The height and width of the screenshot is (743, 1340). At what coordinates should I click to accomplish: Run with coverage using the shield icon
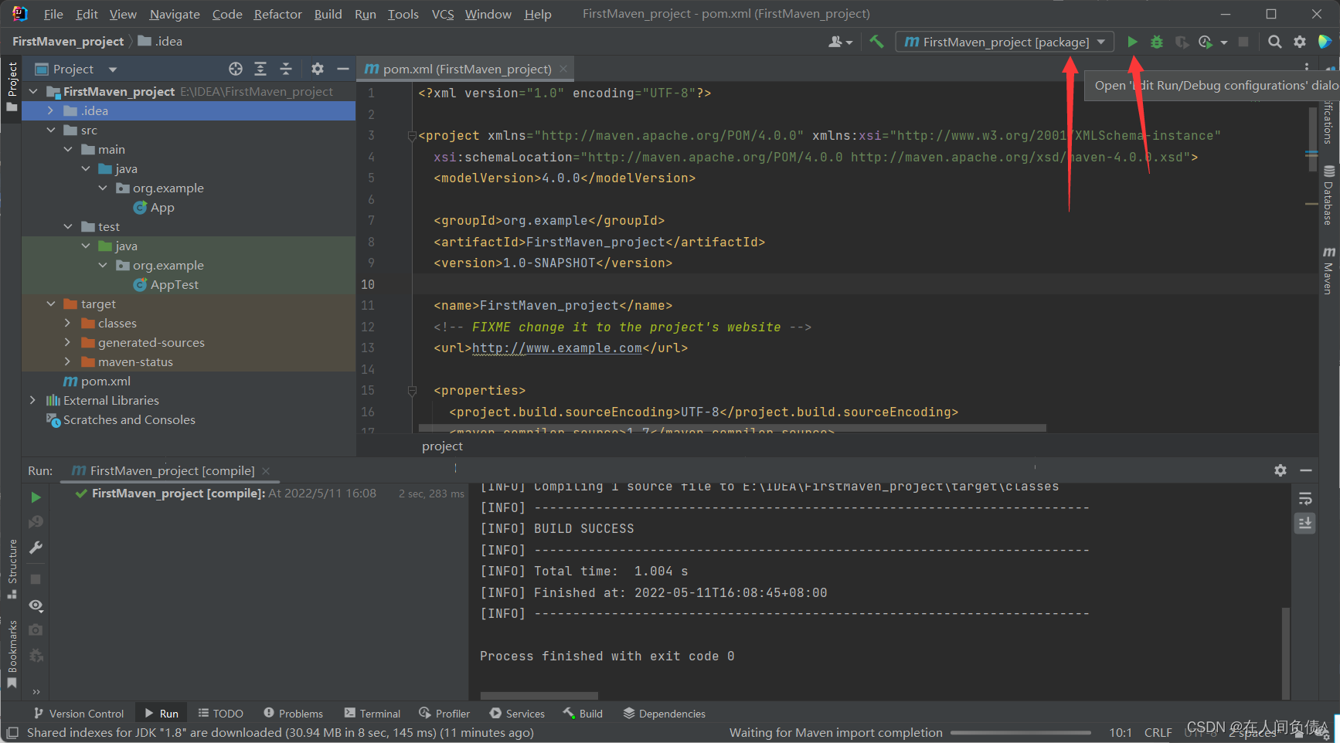1182,42
